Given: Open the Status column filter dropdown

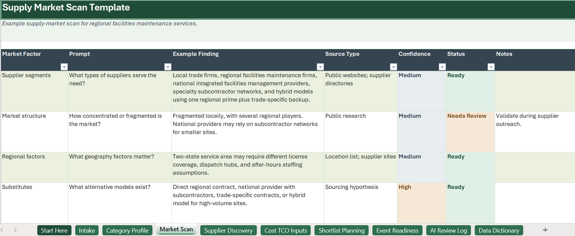Looking at the screenshot, I should click(x=491, y=67).
